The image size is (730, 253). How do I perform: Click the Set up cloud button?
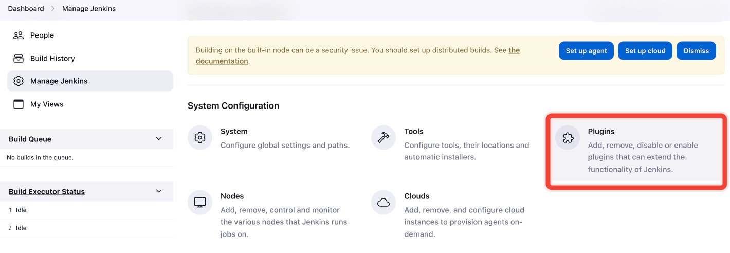(645, 51)
